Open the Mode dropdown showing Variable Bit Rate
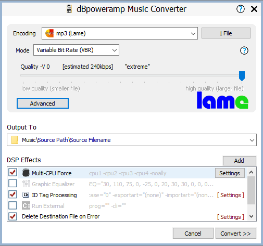263x246 pixels. [x=76, y=50]
